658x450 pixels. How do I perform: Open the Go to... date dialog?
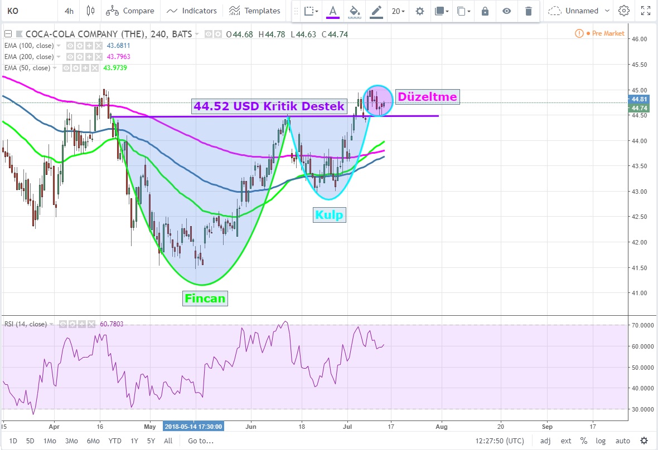click(201, 441)
